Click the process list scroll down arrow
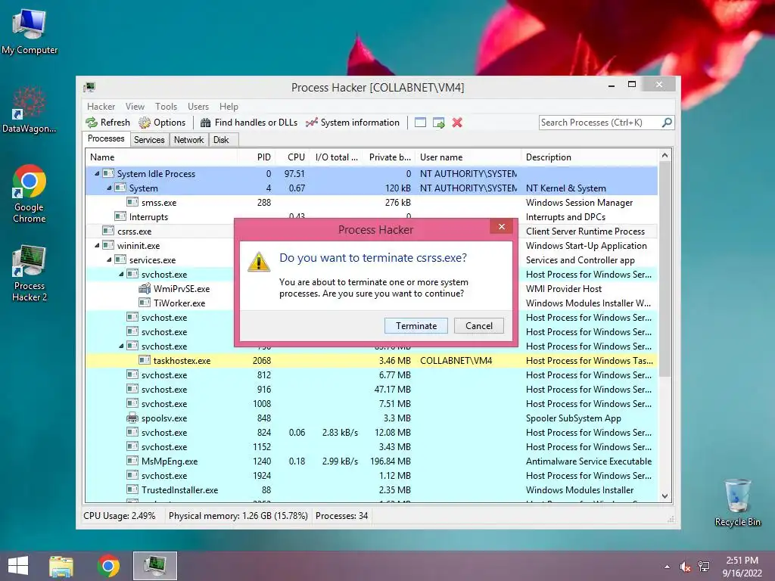This screenshot has height=581, width=775. 665,496
